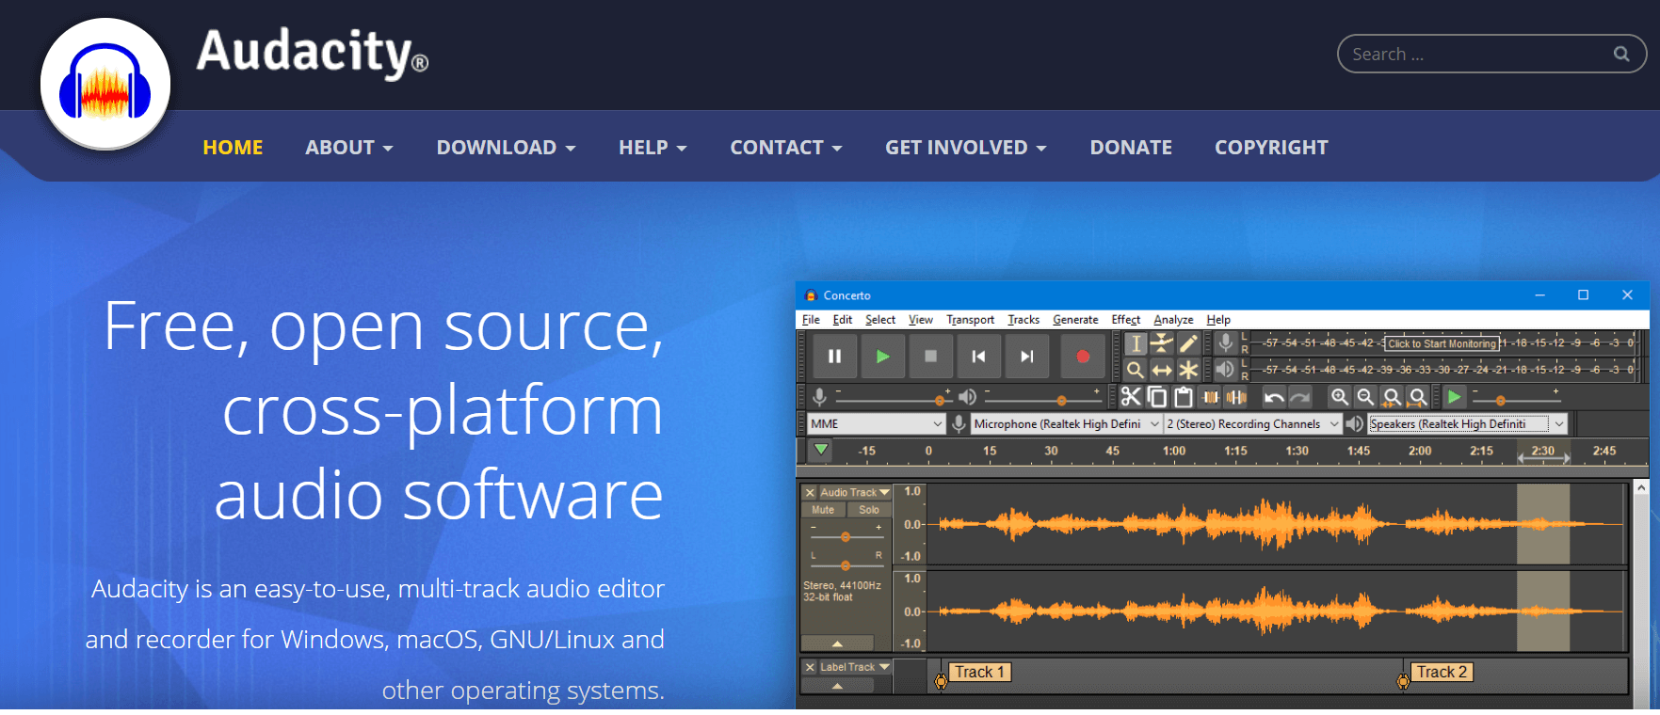
Task: Click the search magnifier icon
Action: point(1621,54)
